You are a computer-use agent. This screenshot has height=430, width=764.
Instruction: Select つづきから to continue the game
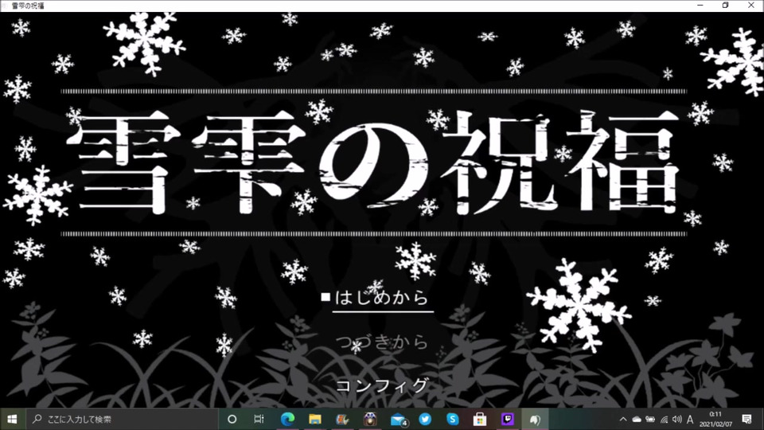pyautogui.click(x=381, y=342)
